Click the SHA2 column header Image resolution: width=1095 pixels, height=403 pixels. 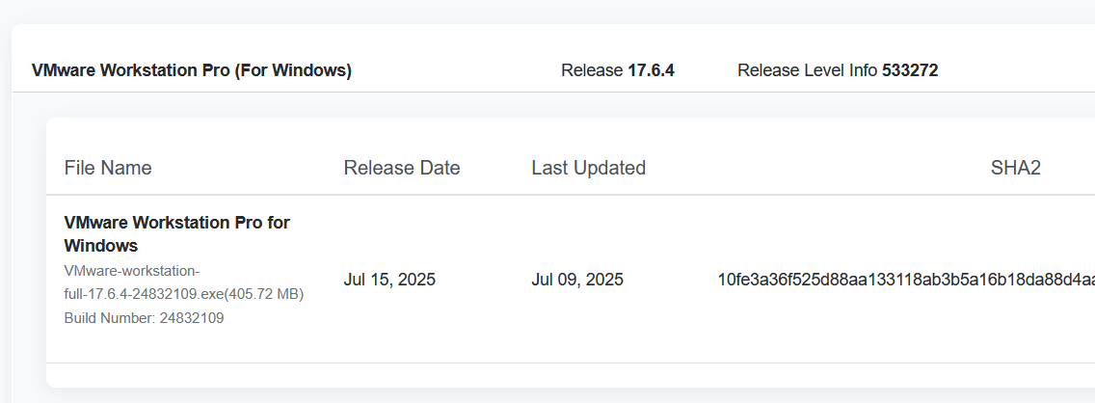(x=1015, y=168)
